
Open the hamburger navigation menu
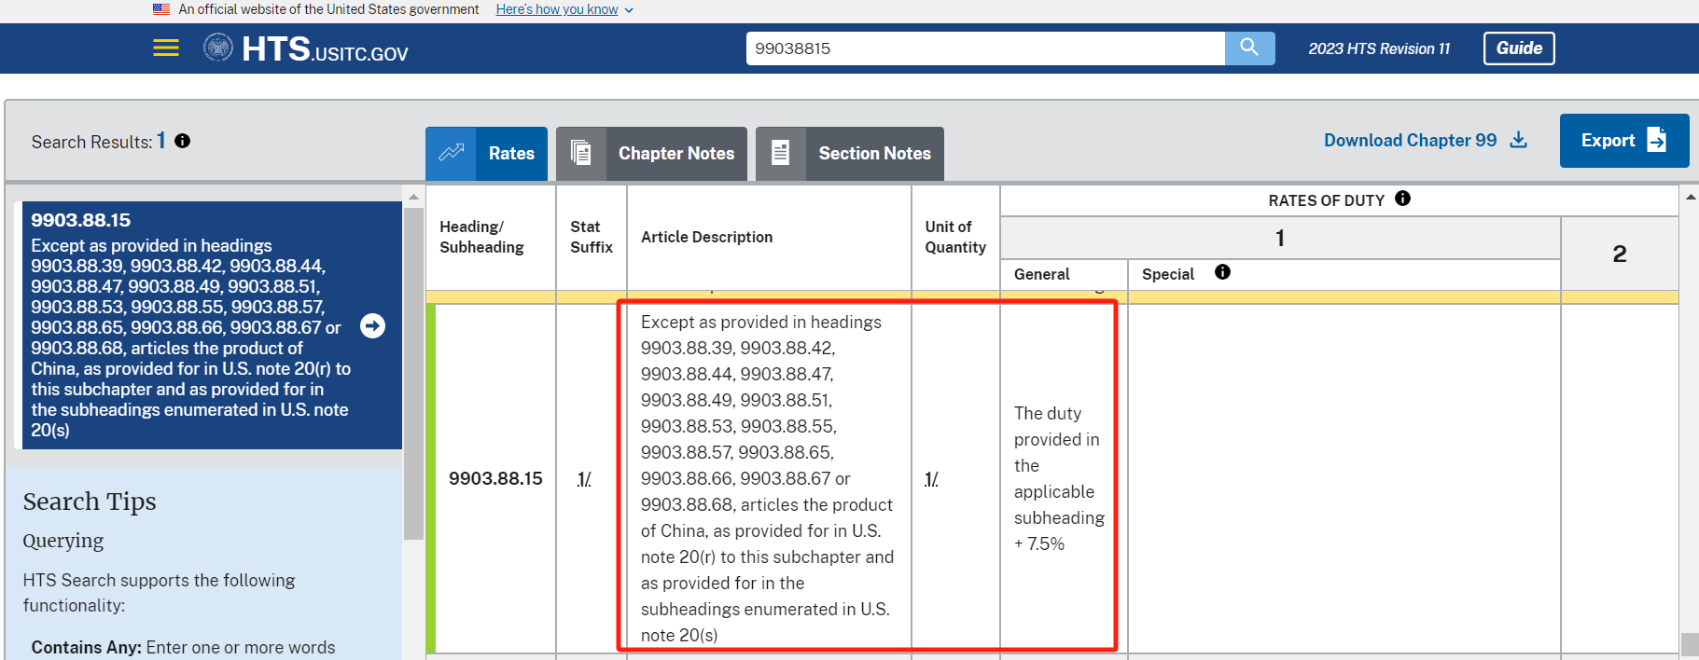tap(166, 48)
